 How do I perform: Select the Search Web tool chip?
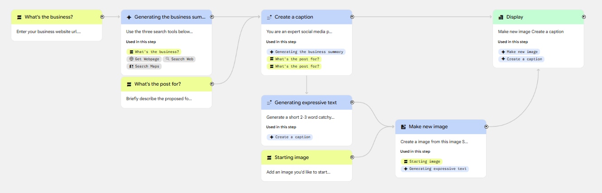(179, 59)
